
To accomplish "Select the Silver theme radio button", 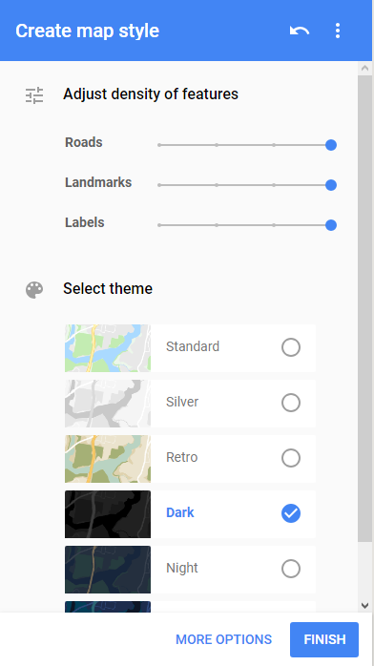I will click(291, 403).
